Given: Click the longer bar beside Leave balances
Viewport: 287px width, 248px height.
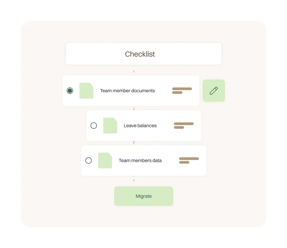Looking at the screenshot, I should (184, 124).
